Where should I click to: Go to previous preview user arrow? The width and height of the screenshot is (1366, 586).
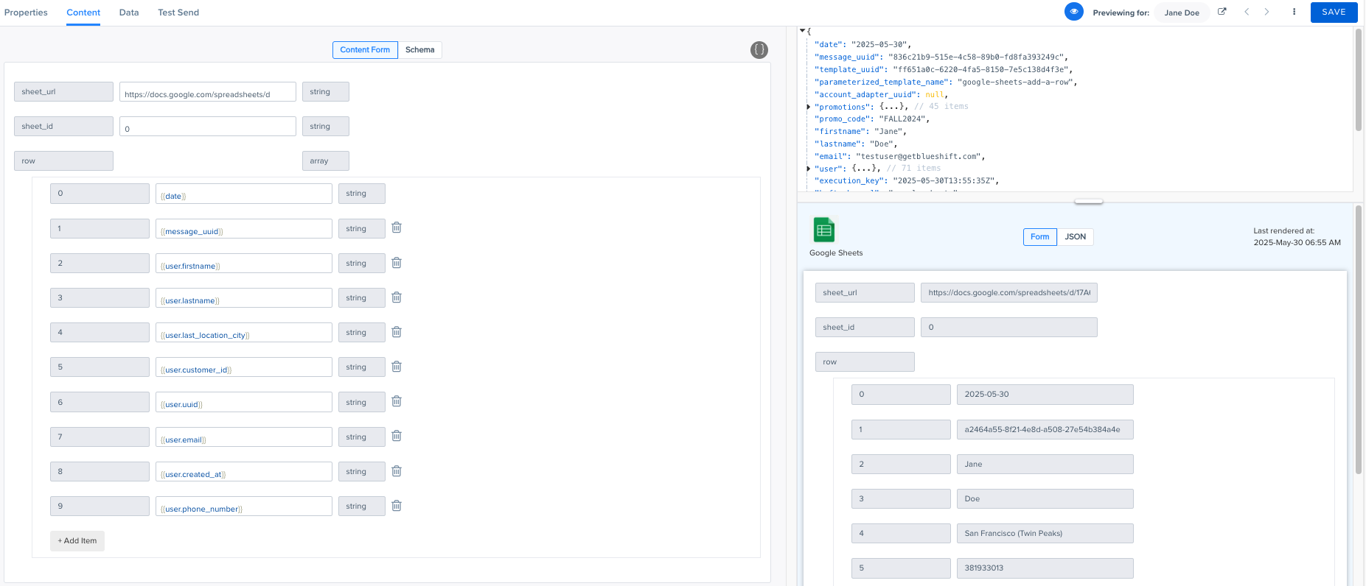click(x=1247, y=12)
